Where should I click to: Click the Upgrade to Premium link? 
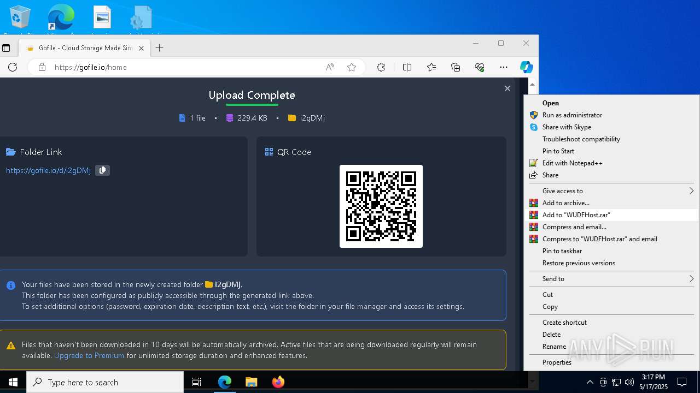click(89, 355)
